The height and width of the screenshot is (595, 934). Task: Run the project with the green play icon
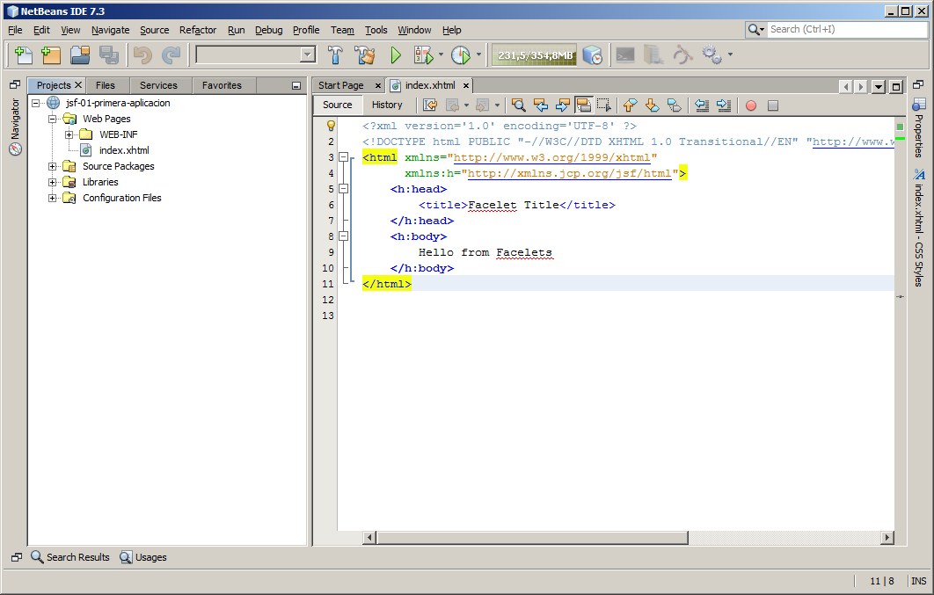pyautogui.click(x=396, y=55)
